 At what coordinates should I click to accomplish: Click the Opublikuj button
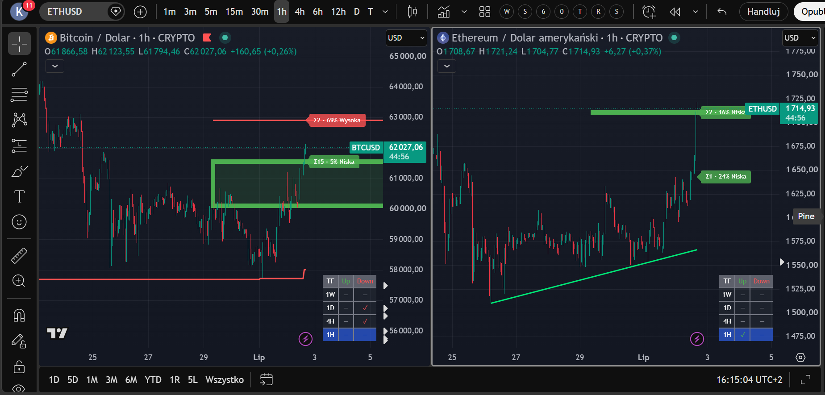coord(810,12)
